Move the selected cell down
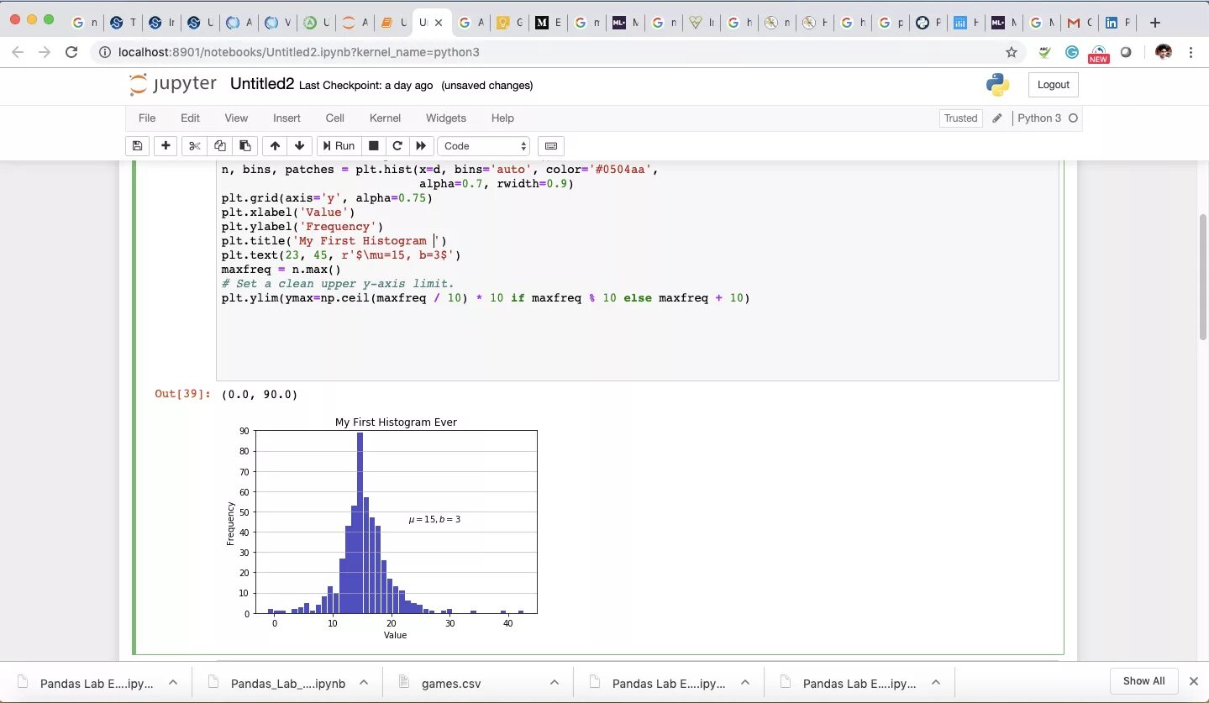The image size is (1209, 703). point(299,145)
